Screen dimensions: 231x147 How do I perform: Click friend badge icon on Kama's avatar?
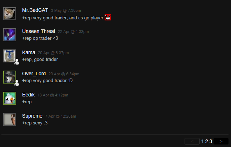click(17, 62)
